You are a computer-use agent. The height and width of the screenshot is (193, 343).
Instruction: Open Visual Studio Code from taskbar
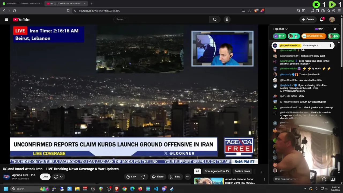coord(156,189)
